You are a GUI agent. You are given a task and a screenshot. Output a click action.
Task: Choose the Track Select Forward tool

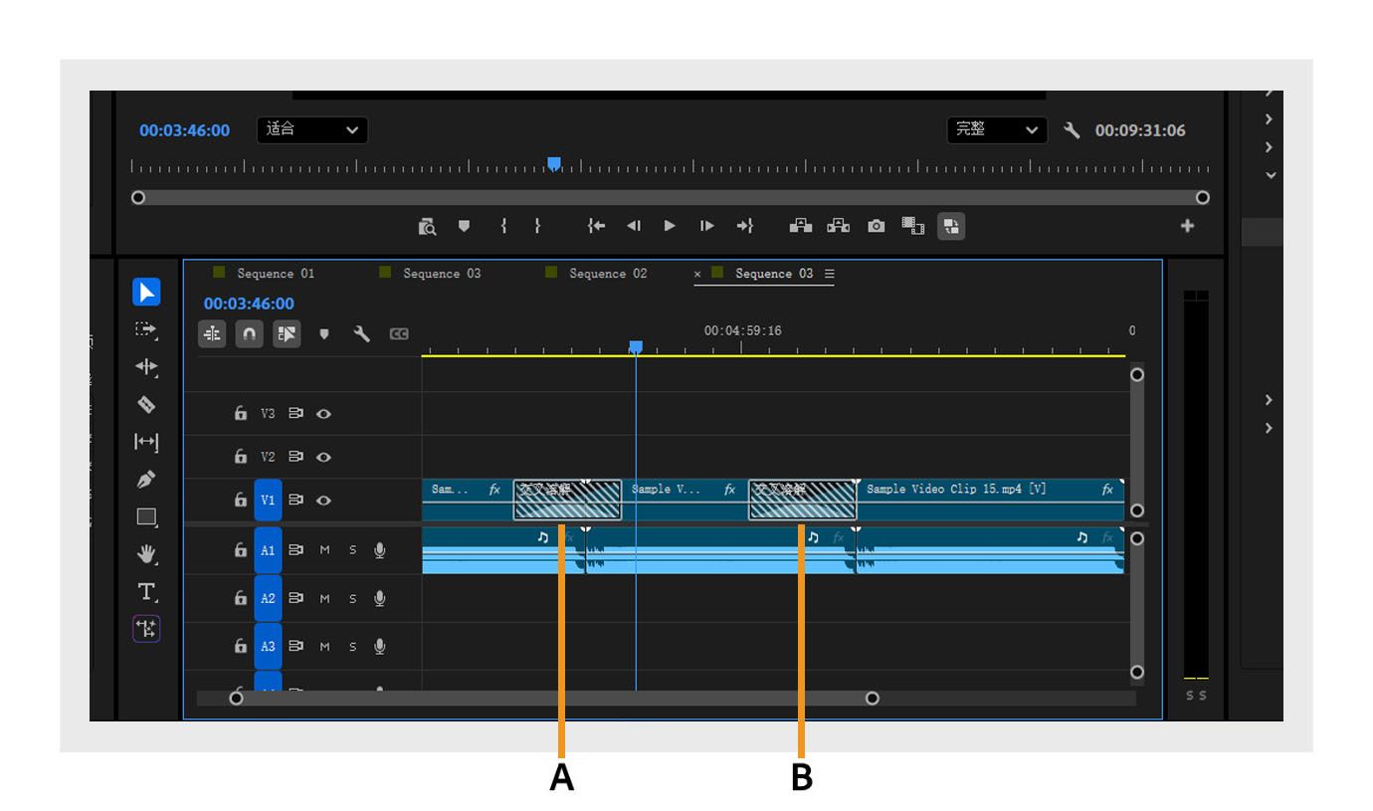(146, 329)
